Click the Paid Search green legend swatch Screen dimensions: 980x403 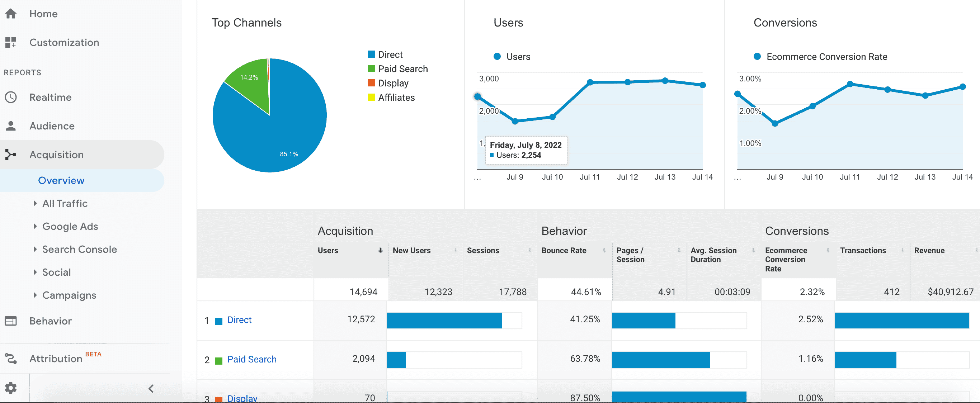pyautogui.click(x=371, y=69)
